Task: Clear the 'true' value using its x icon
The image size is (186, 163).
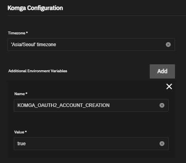Action: pos(162,144)
